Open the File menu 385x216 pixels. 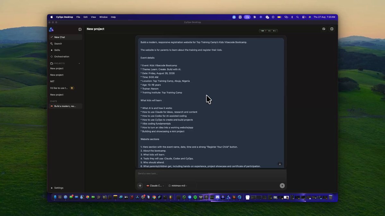pyautogui.click(x=78, y=17)
